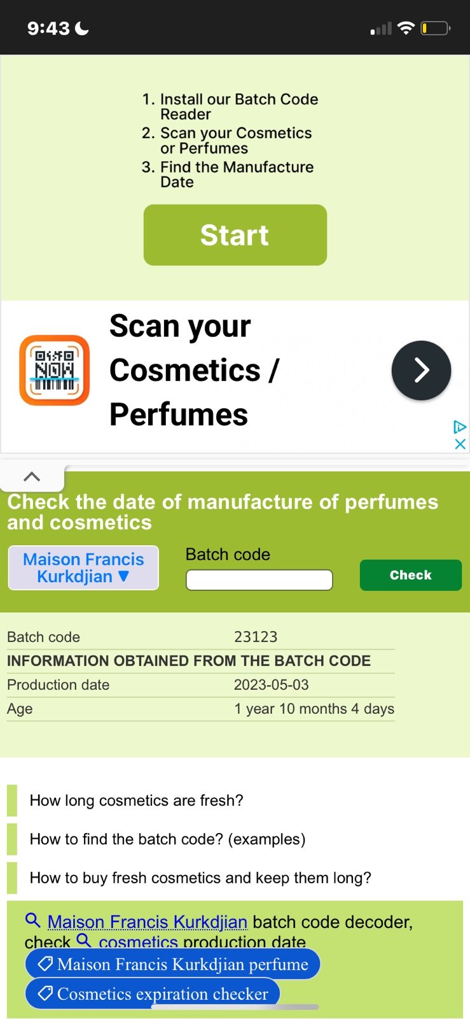
Task: Tap the Cosmetics expiration checker tag
Action: click(x=153, y=994)
